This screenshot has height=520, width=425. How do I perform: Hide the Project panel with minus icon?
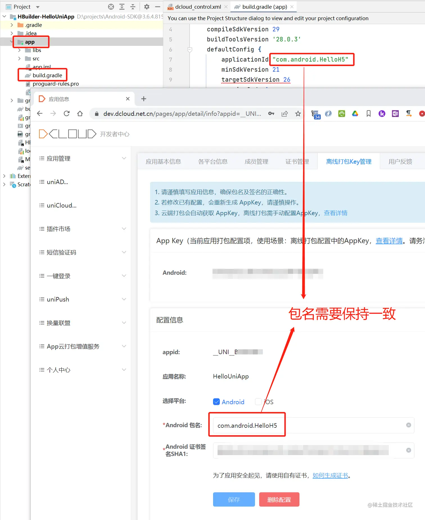click(x=158, y=7)
